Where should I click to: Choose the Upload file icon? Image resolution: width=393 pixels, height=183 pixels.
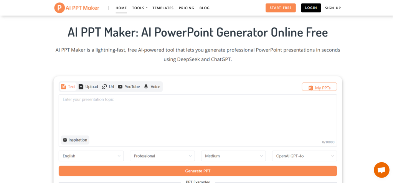(81, 87)
